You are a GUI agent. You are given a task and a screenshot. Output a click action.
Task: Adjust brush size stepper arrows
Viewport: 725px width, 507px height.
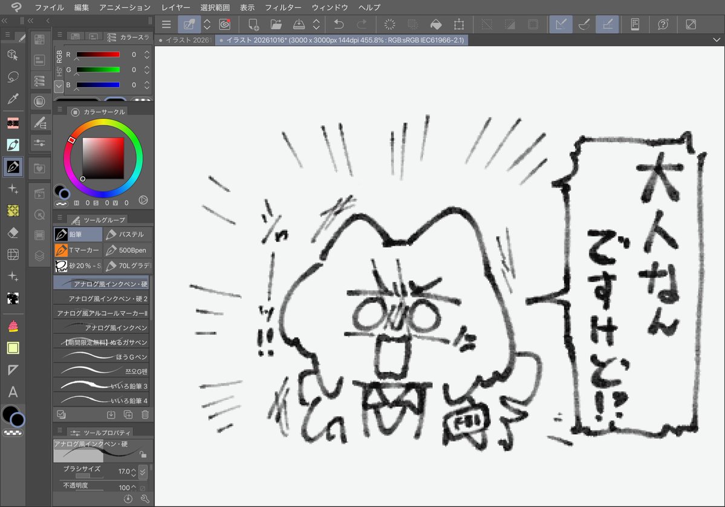click(x=134, y=472)
